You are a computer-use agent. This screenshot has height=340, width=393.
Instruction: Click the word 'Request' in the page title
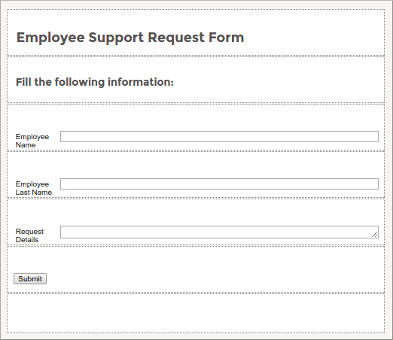click(x=176, y=38)
